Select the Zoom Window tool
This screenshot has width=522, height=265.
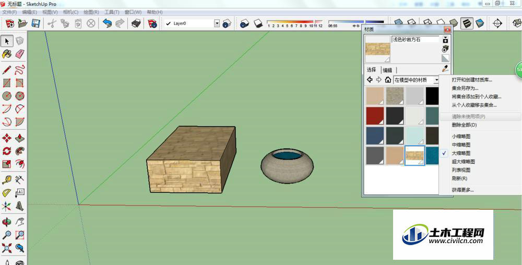click(x=20, y=235)
